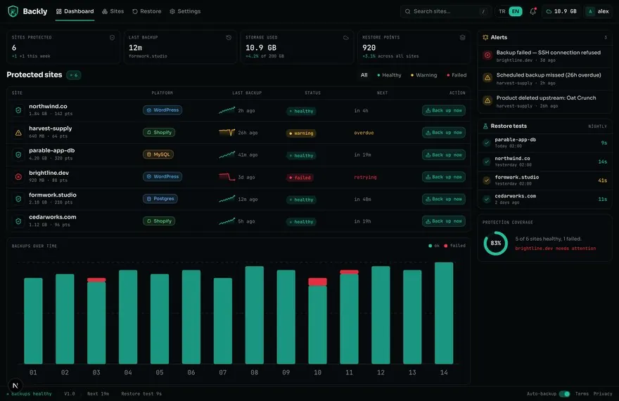Click the Backly shield logo icon
Screen dimensions: 619x401
(x=13, y=11)
